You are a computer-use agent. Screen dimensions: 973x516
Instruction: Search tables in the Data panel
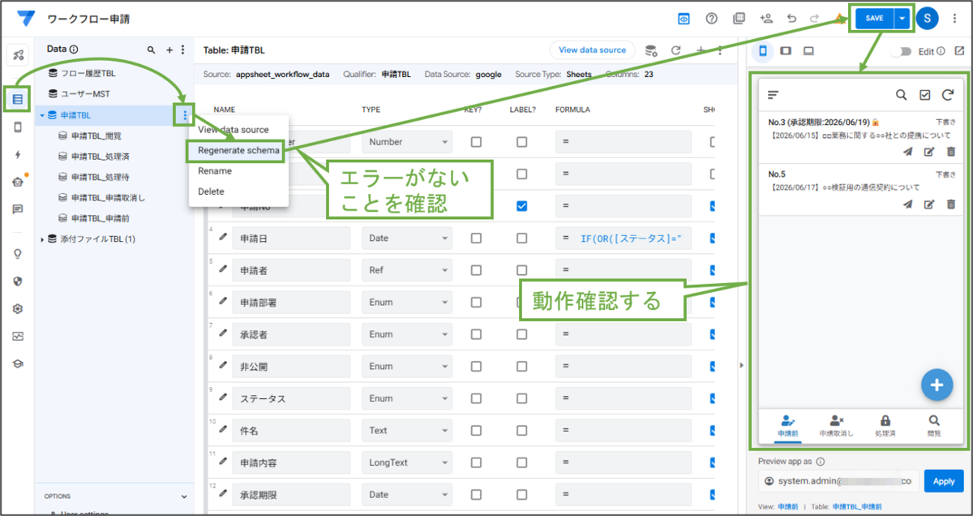coord(151,49)
